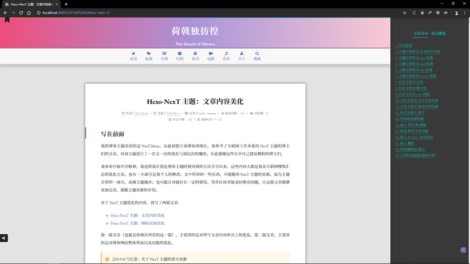Jump to TOC item 19. 版权声明

415,155
